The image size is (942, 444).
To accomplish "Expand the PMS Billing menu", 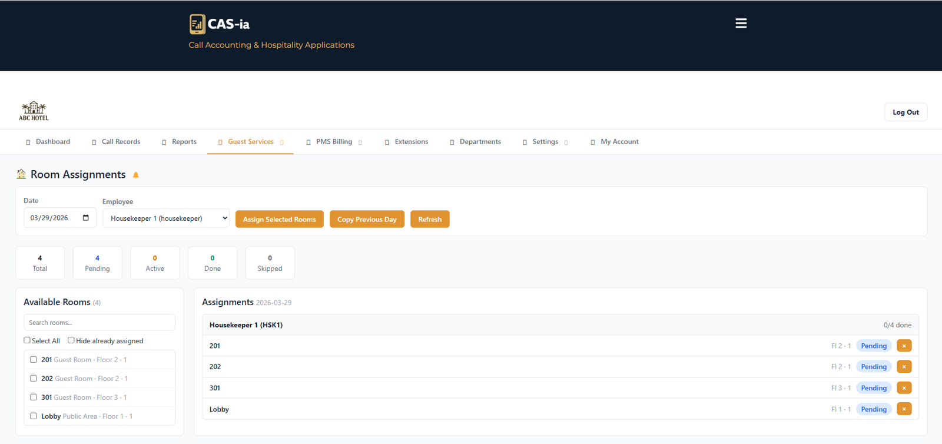I will tap(334, 142).
